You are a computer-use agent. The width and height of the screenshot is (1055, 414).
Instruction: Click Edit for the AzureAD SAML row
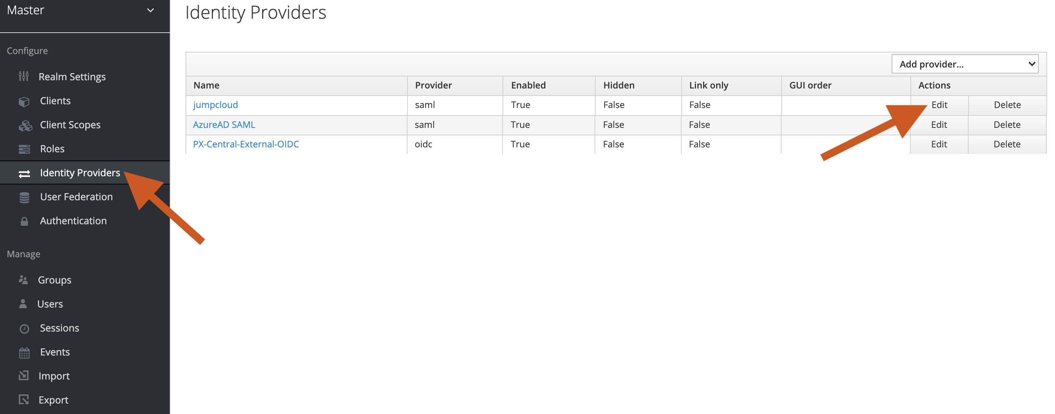(x=939, y=124)
